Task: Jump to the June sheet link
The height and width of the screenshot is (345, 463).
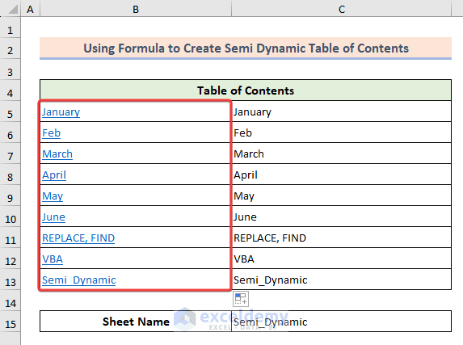Action: (x=53, y=217)
